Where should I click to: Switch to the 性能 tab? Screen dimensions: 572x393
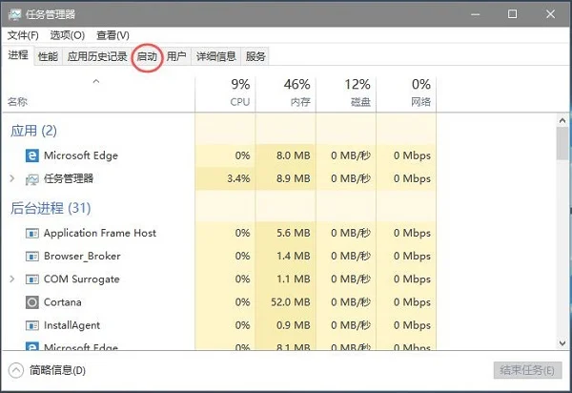(x=48, y=56)
